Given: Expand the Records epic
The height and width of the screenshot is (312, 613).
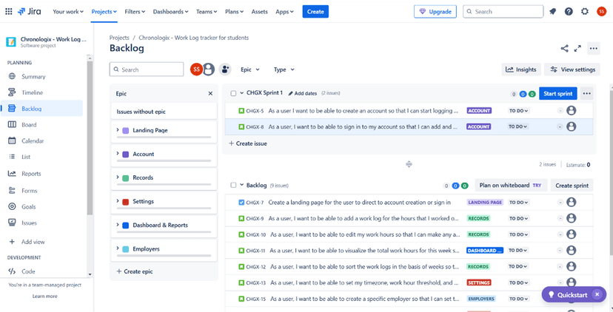Looking at the screenshot, I should pos(118,177).
